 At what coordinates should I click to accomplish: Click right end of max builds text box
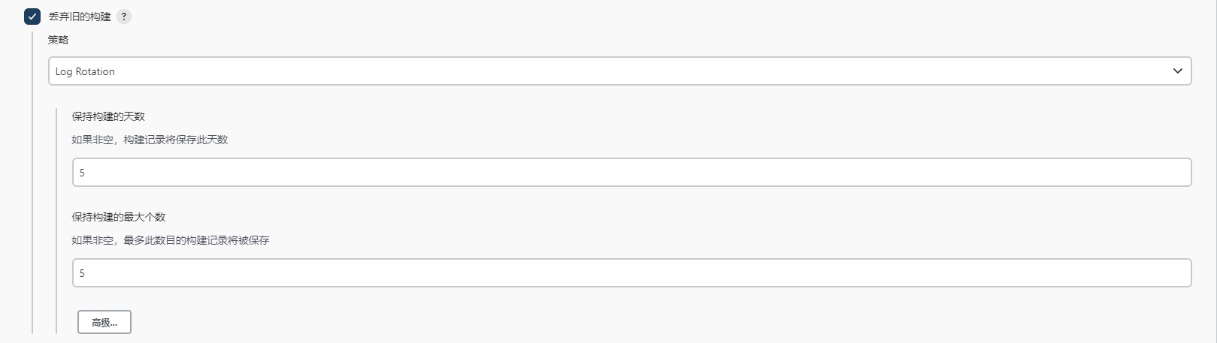[x=1173, y=273]
